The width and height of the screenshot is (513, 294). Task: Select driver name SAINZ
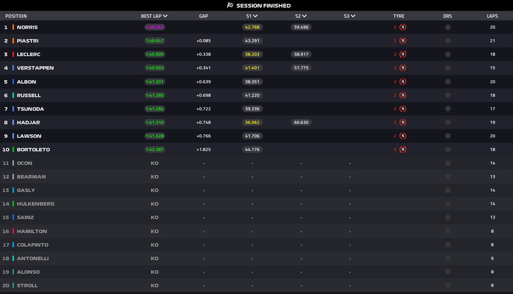coord(25,217)
